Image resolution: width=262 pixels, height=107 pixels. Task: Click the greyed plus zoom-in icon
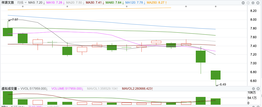(248, 3)
